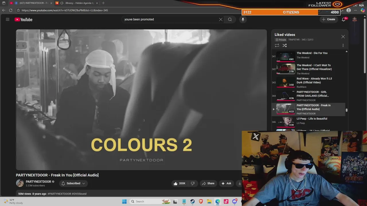Open PARTYNEXTDOOR channel name link
This screenshot has width=367, height=206.
[38, 182]
